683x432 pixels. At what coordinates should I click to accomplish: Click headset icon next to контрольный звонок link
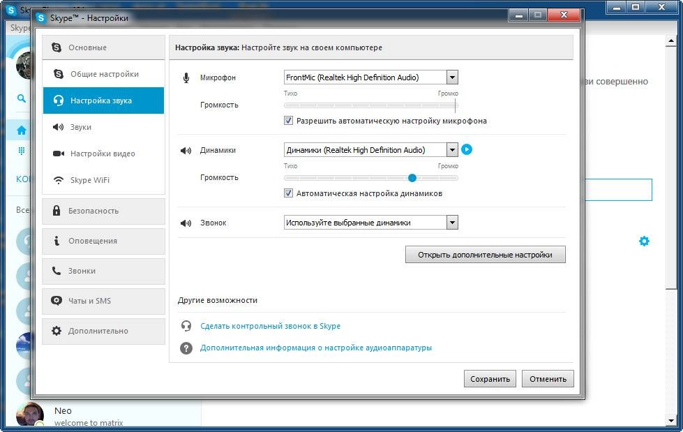186,326
